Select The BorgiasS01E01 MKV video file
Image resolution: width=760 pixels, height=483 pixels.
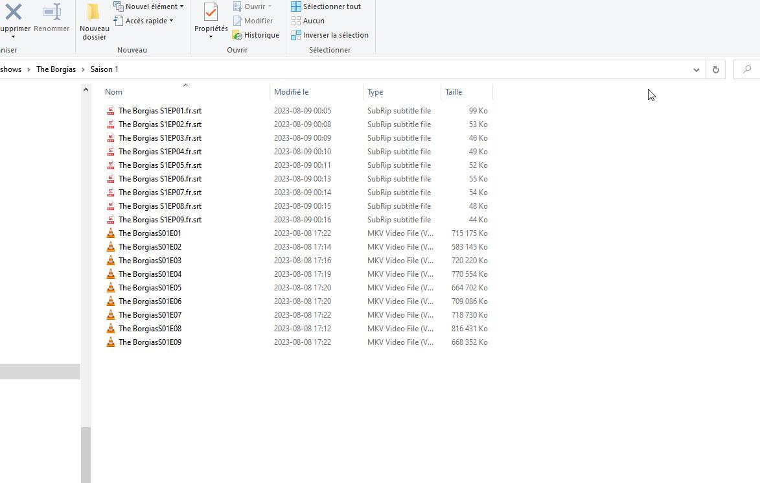point(150,233)
